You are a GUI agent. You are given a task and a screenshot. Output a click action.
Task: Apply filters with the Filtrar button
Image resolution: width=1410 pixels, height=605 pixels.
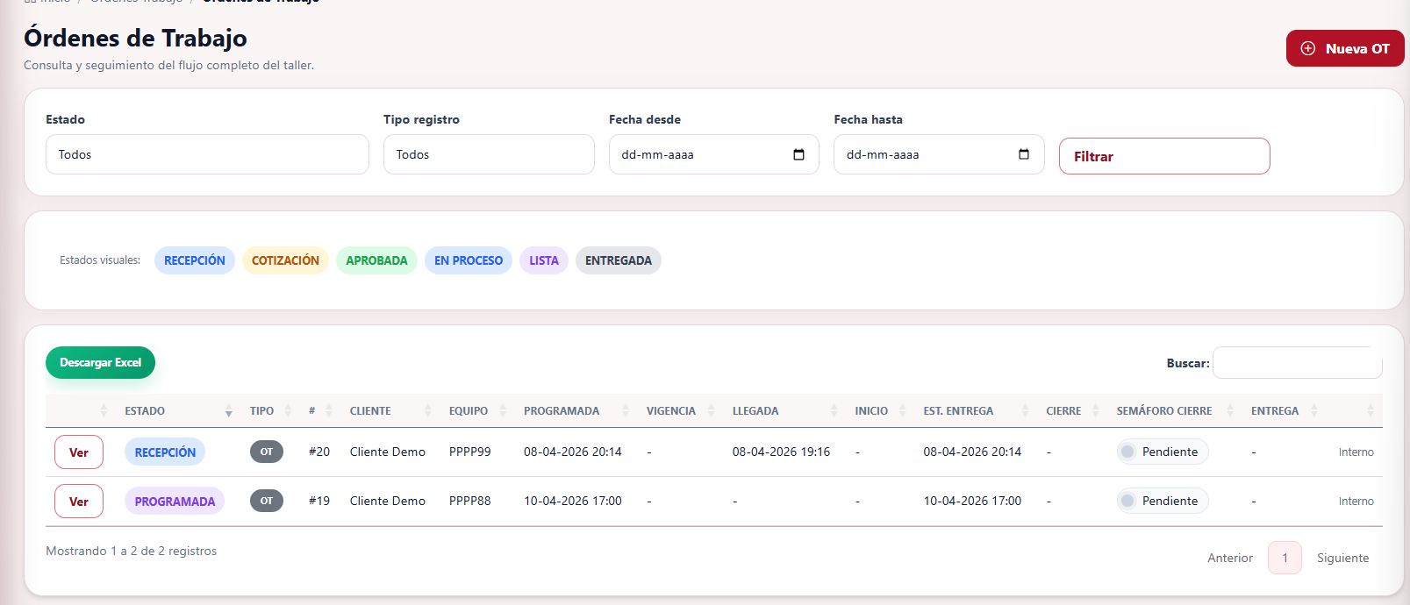[x=1164, y=156]
